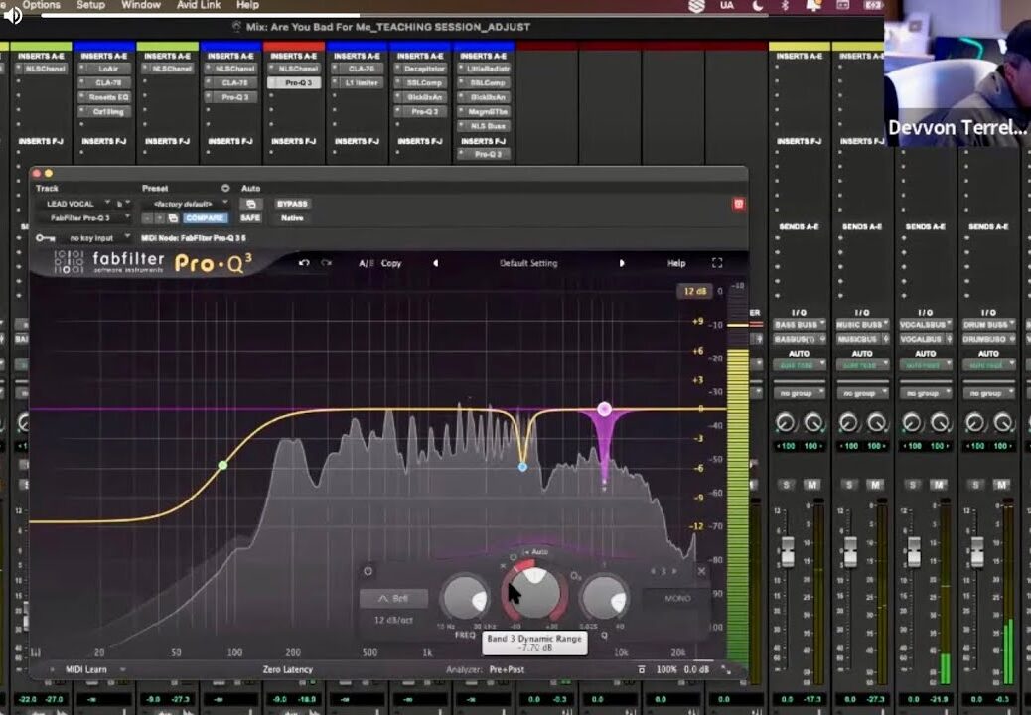
Task: Open the Setup menu
Action: (x=90, y=5)
